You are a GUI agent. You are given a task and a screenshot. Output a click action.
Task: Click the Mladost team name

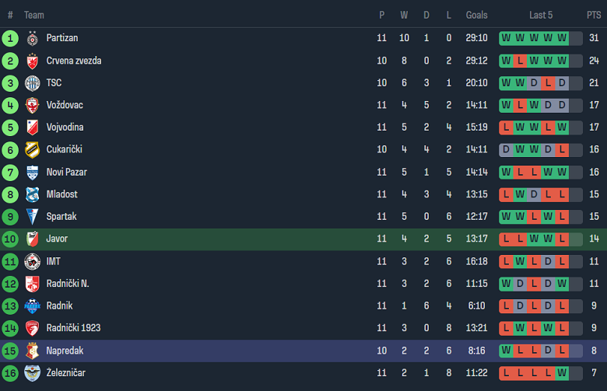click(61, 194)
